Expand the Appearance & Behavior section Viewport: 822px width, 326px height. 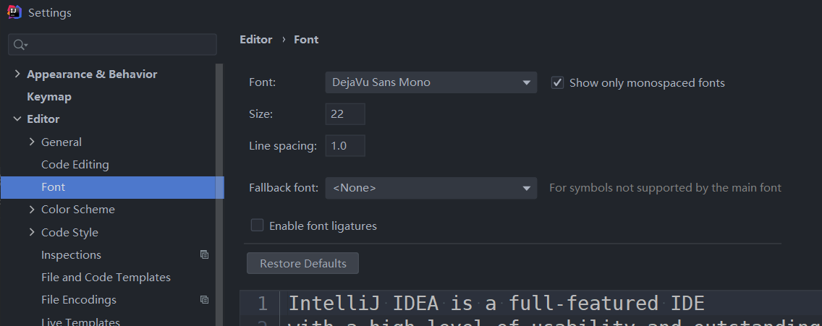tap(17, 74)
